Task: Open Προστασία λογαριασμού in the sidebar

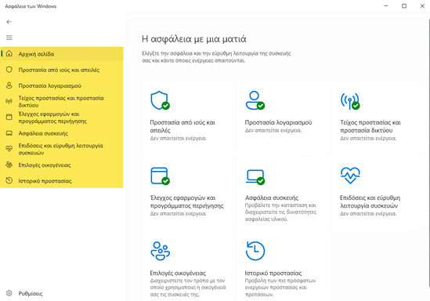Action: pos(62,85)
